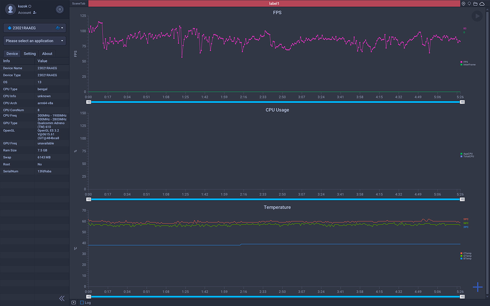Screen dimensions: 490x306
Task: Click the round stop recording button
Action: (x=59, y=9)
